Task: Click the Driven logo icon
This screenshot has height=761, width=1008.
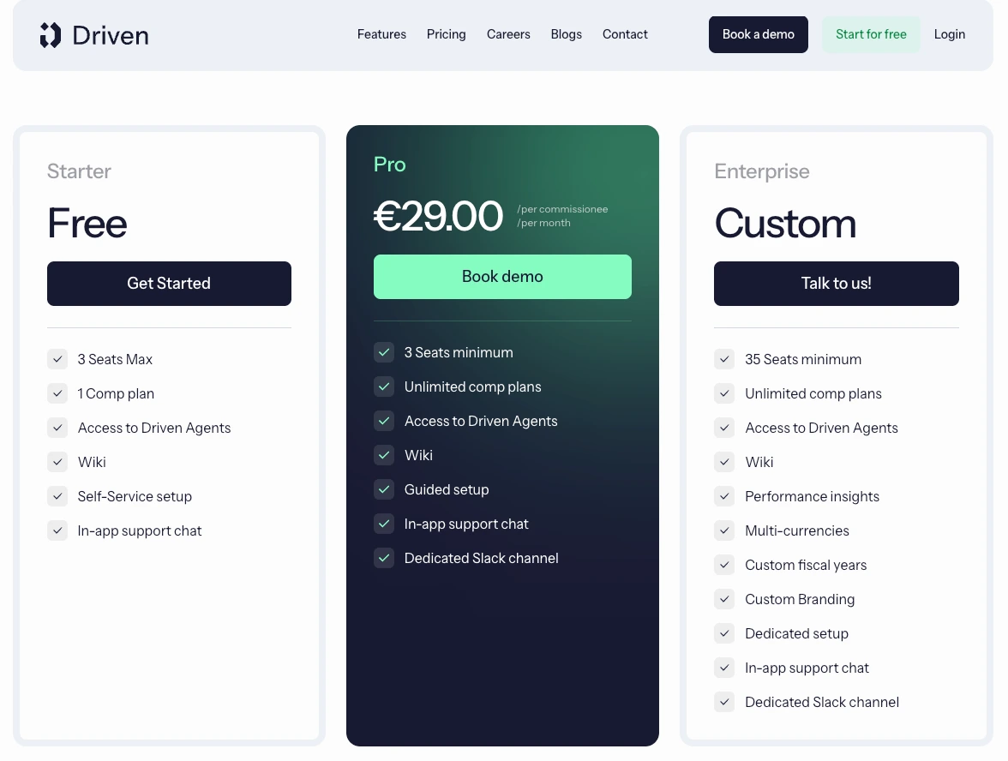Action: coord(50,35)
